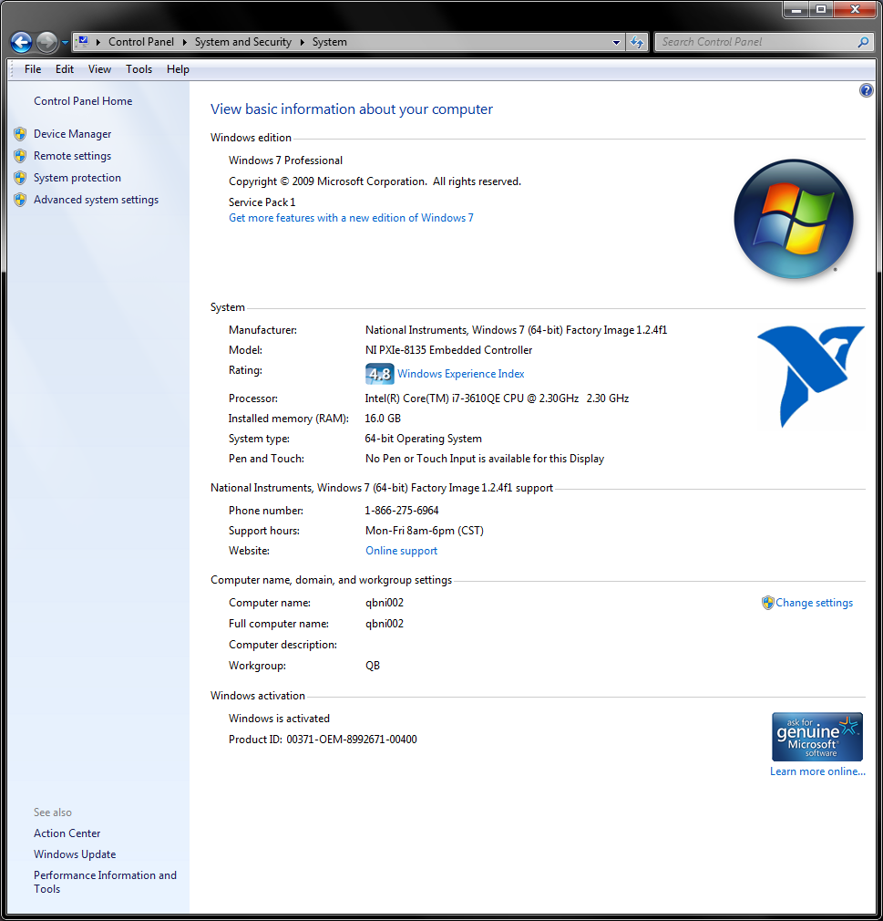
Task: Open the Edit menu
Action: (x=65, y=69)
